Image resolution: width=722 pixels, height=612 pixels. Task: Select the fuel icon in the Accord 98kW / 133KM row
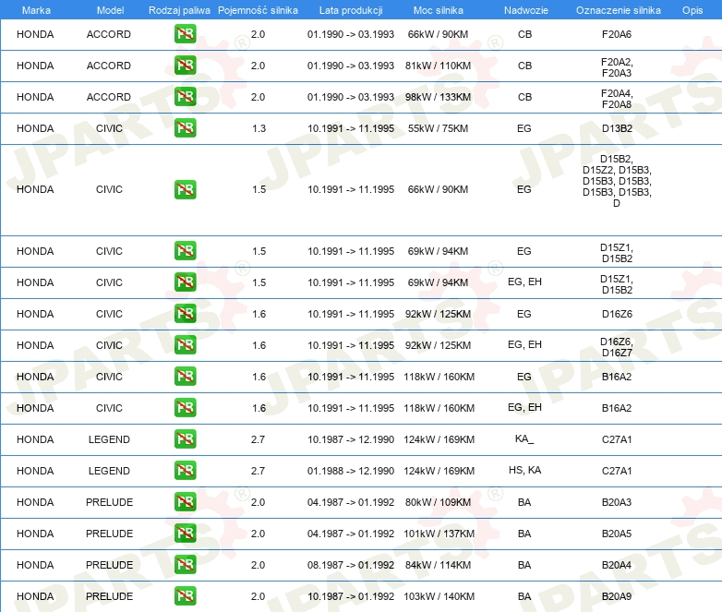(x=185, y=97)
